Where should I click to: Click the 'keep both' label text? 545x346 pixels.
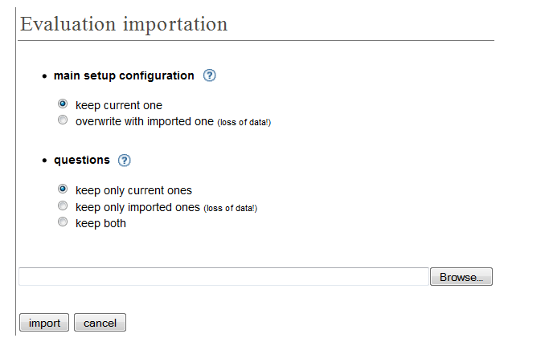click(x=100, y=223)
